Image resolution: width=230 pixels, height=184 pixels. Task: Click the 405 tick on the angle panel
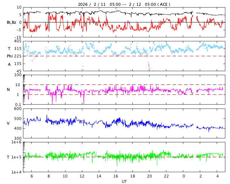(18, 41)
